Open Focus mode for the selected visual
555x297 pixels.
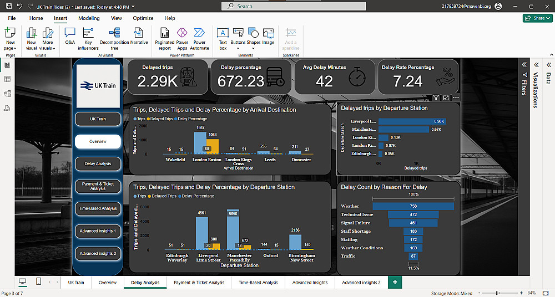pyautogui.click(x=446, y=98)
